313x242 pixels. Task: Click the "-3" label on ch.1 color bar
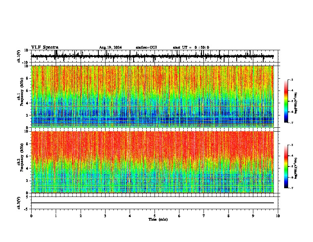coord(292,79)
